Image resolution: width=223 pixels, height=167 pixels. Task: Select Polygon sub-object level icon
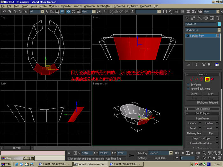pyautogui.click(x=207, y=79)
